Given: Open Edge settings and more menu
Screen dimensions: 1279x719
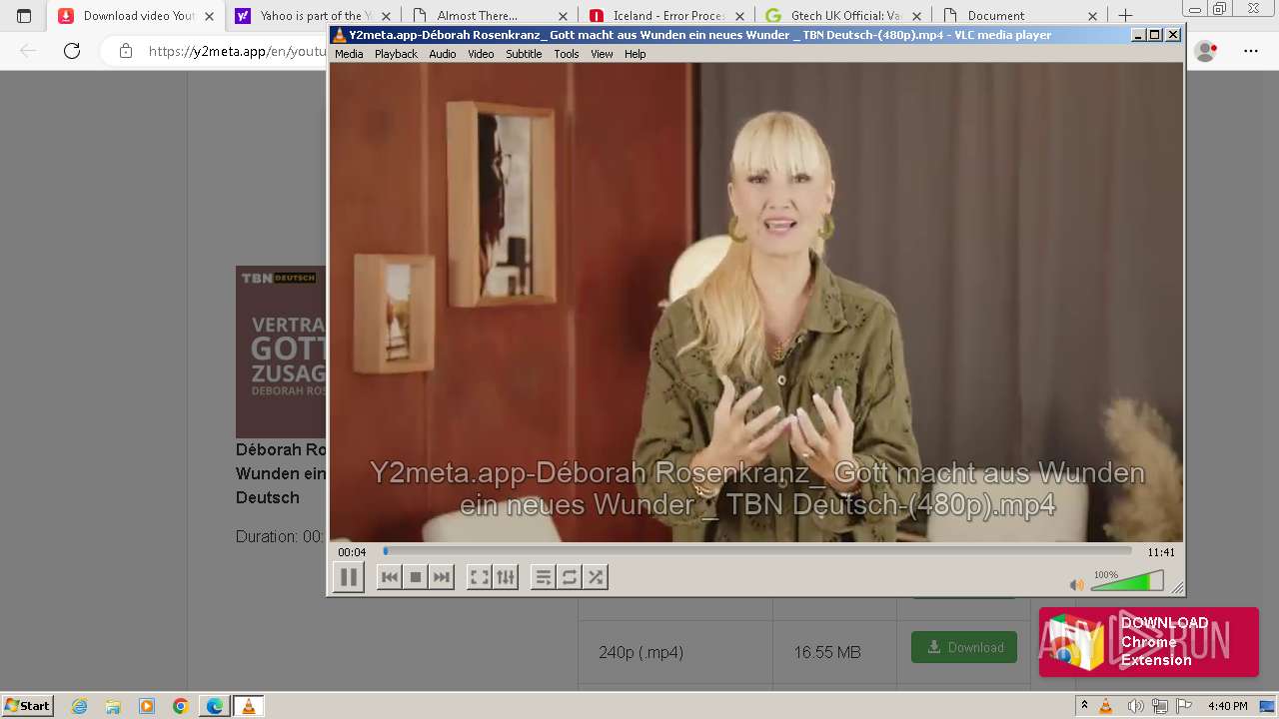Looking at the screenshot, I should pos(1251,51).
